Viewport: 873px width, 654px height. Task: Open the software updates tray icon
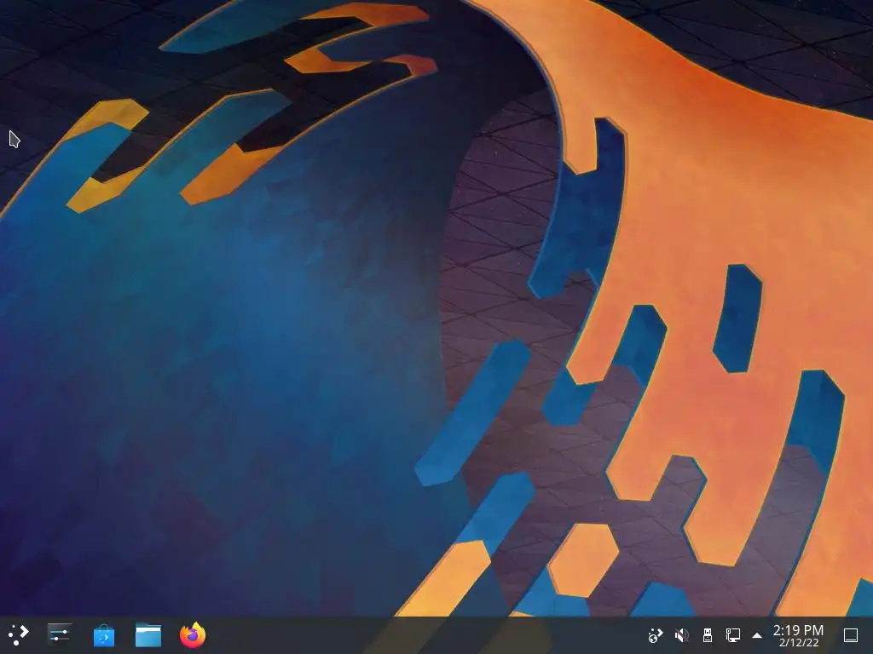656,635
